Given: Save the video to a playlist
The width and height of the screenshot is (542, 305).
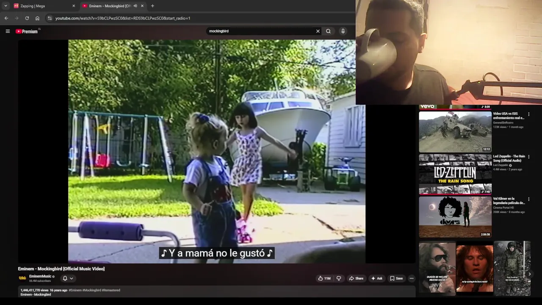Looking at the screenshot, I should pos(397,278).
